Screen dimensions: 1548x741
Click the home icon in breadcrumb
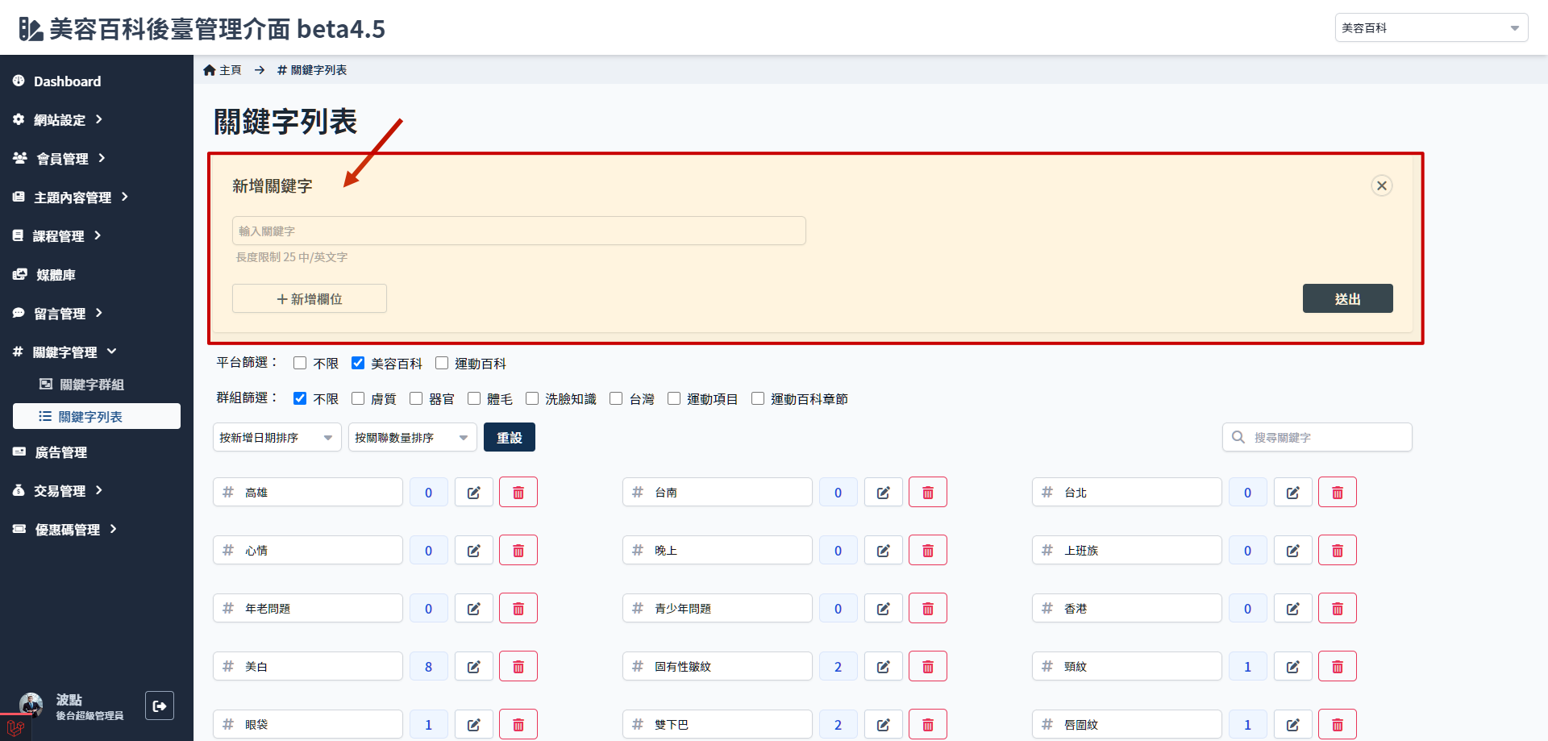(x=210, y=70)
